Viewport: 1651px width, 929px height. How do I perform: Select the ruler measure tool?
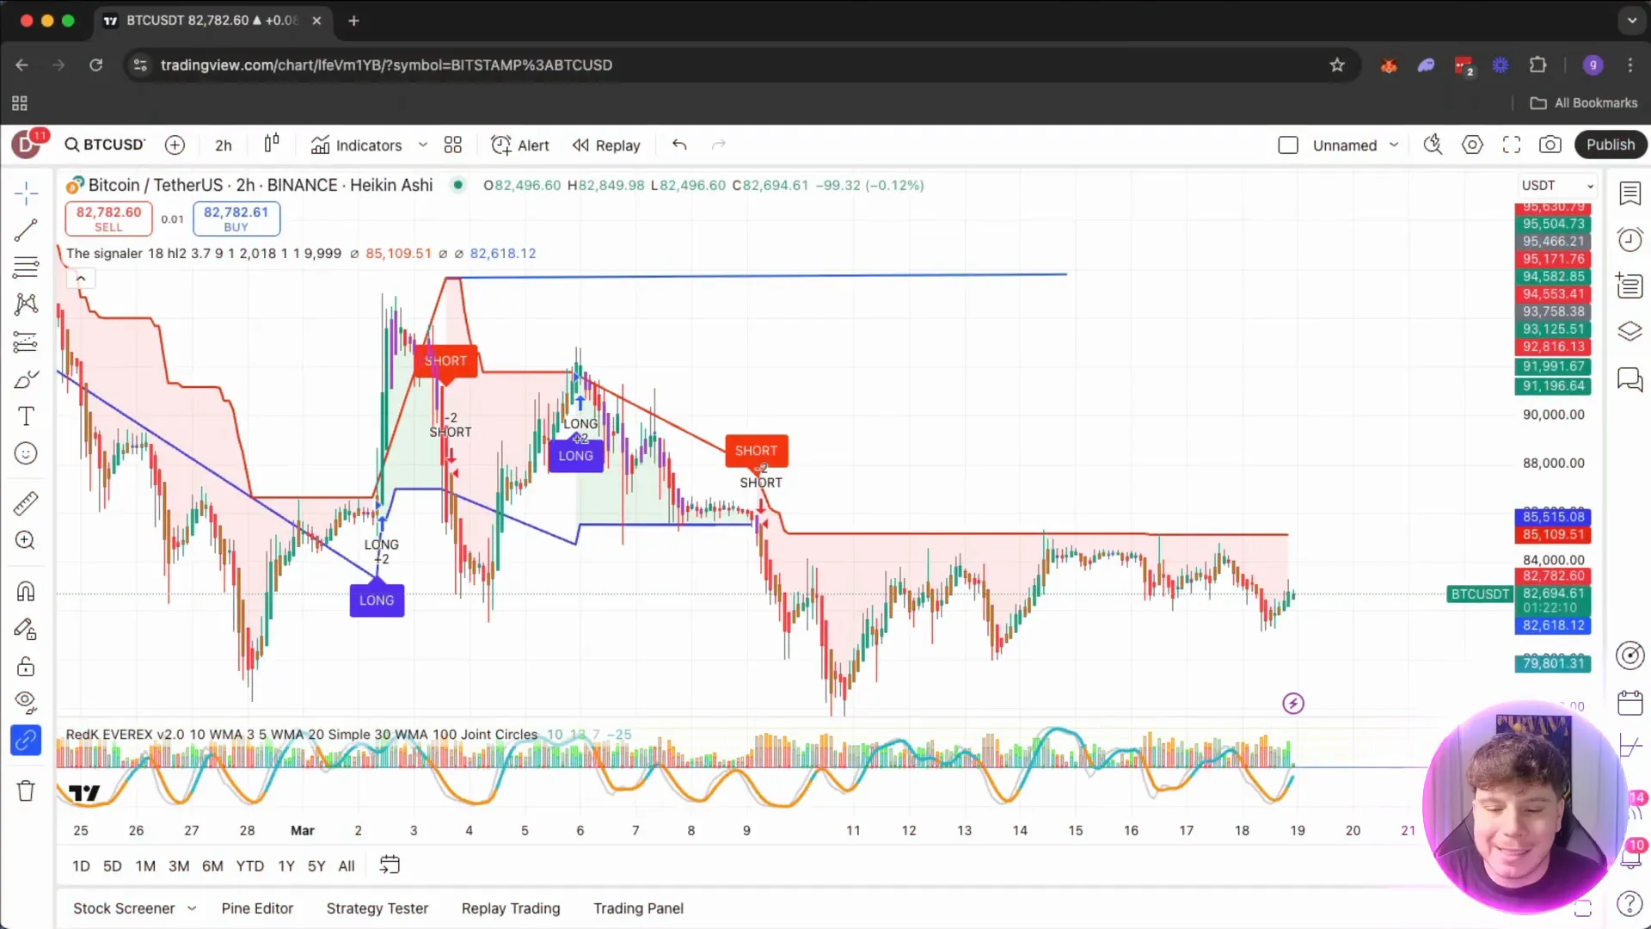coord(26,503)
